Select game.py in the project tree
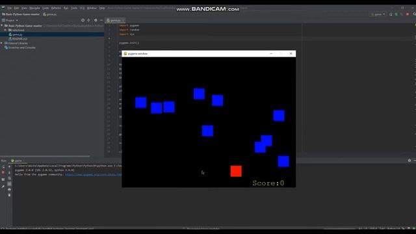 [x=18, y=34]
